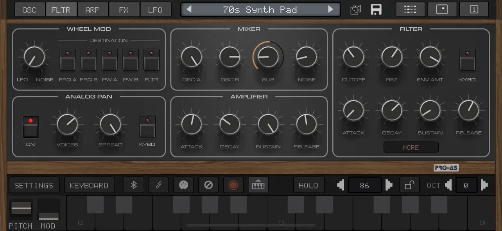
Task: Go to next preset with right arrow
Action: pyautogui.click(x=331, y=9)
